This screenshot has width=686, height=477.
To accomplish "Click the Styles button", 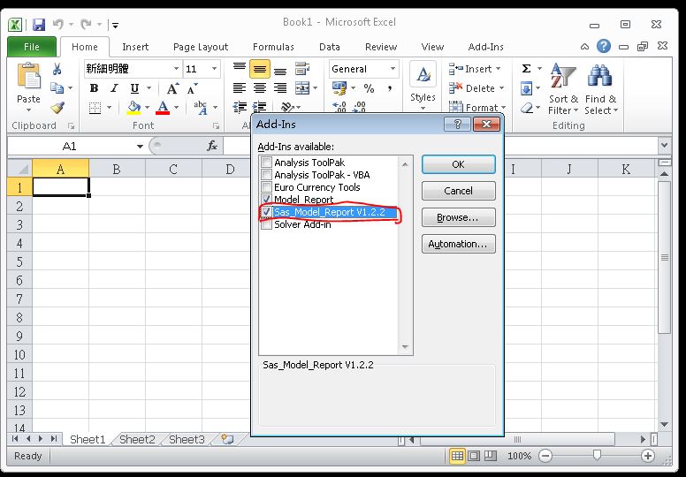I will point(423,86).
